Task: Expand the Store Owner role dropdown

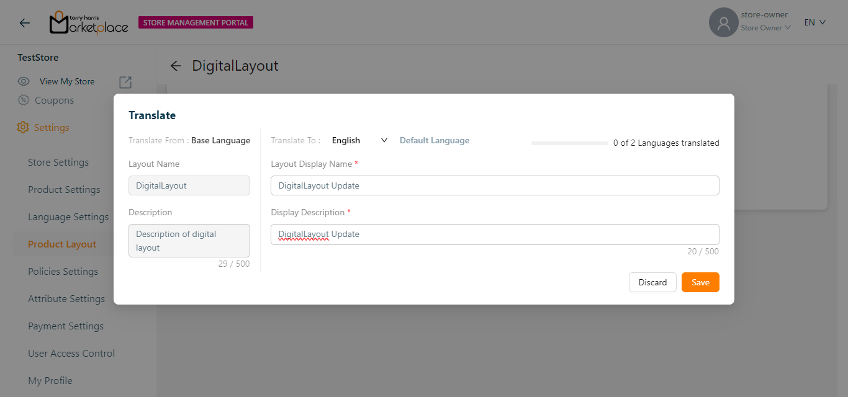Action: point(765,28)
